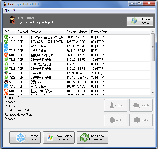158x149 pixels.
Task: Select the 21 (FTP) remote port cell
Action: pos(97,73)
